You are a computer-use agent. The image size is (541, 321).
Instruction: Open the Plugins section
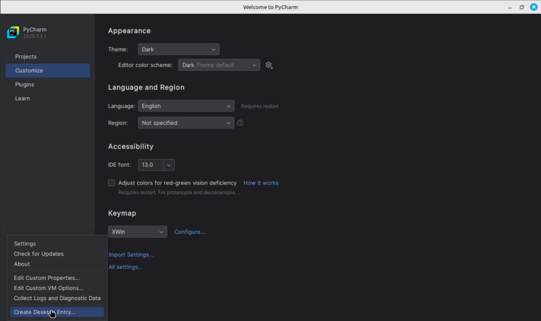(x=24, y=84)
